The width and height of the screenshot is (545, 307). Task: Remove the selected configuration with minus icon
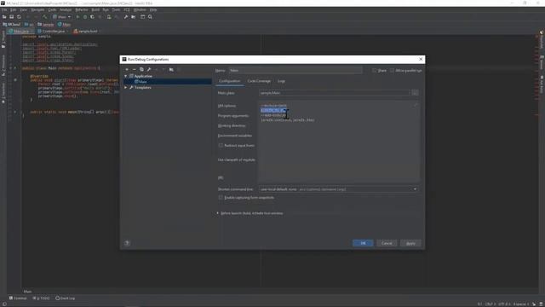point(135,70)
